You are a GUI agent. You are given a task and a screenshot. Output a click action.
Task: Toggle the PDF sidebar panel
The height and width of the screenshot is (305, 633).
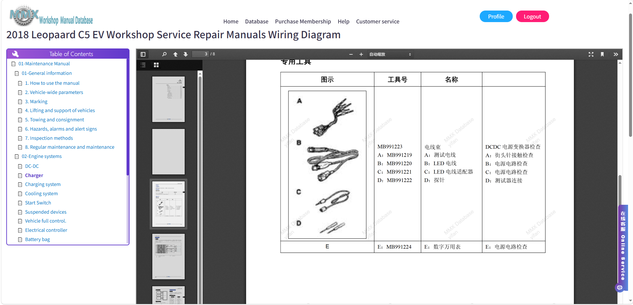[x=143, y=54]
